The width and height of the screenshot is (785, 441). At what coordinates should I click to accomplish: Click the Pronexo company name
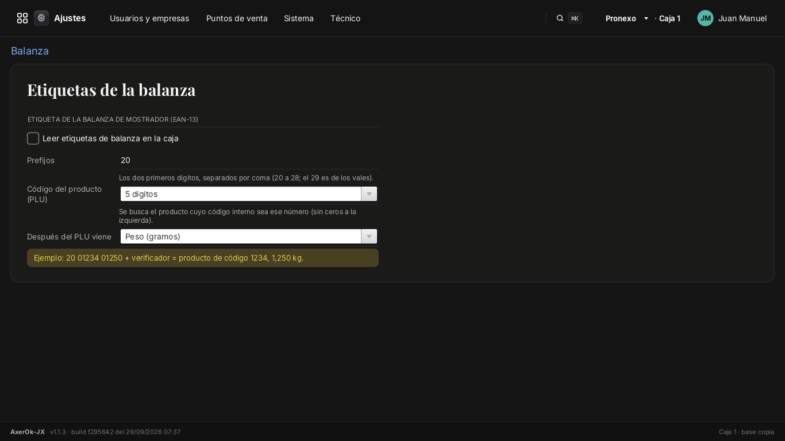[621, 18]
